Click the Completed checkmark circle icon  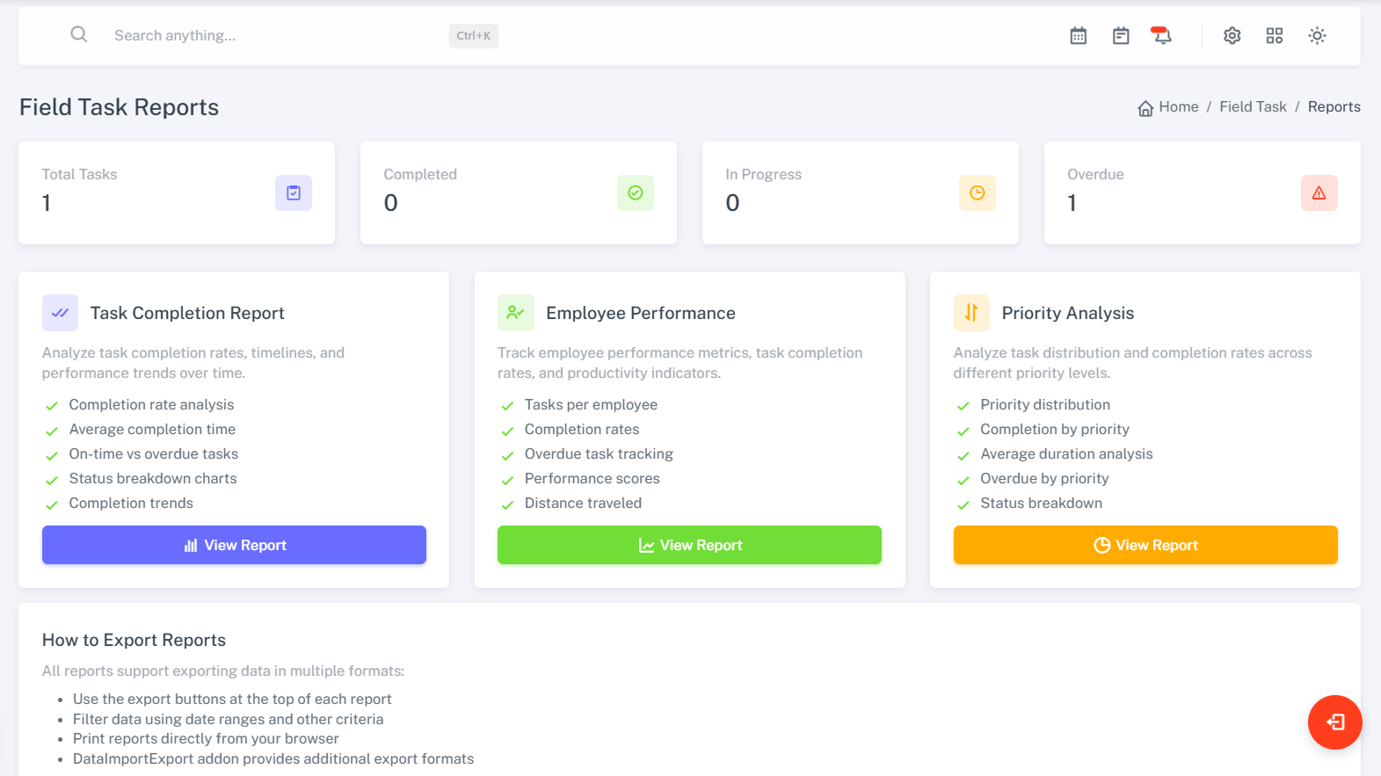coord(635,193)
